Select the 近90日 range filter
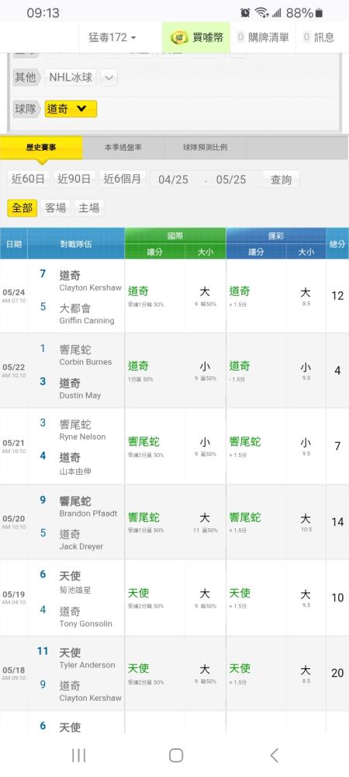The width and height of the screenshot is (349, 777). click(x=74, y=179)
